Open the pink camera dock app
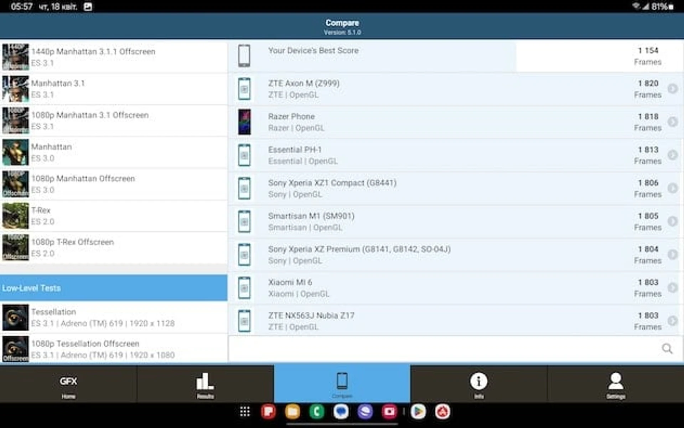The height and width of the screenshot is (428, 684). point(389,412)
